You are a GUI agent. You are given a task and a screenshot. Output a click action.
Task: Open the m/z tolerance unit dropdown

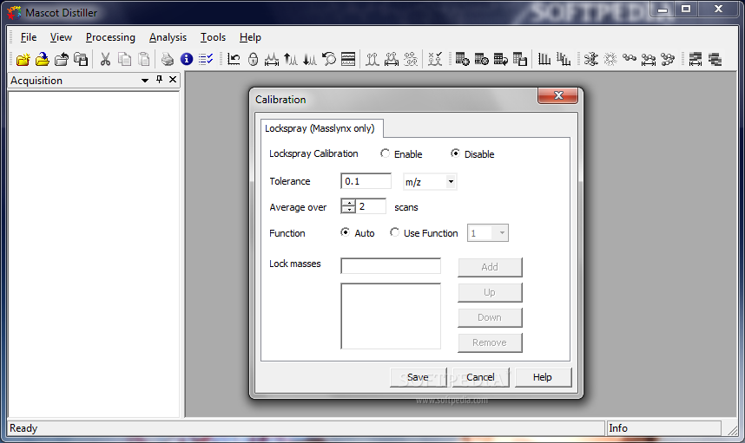[451, 181]
